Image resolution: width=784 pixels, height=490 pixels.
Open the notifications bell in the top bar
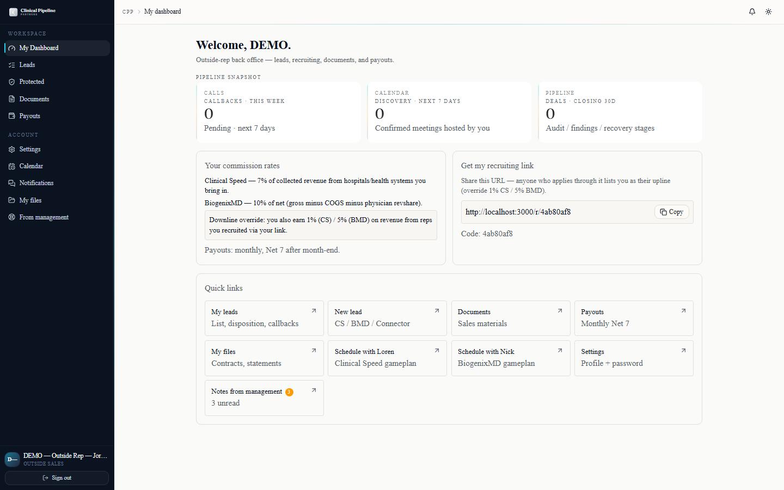[752, 11]
